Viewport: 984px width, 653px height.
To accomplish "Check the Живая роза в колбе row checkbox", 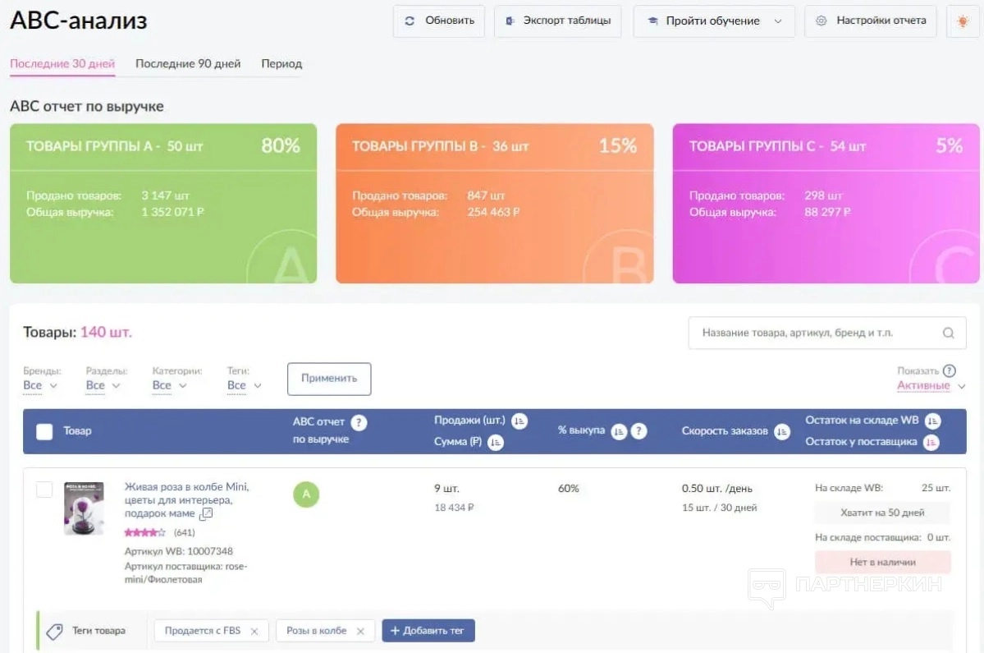I will tap(44, 490).
